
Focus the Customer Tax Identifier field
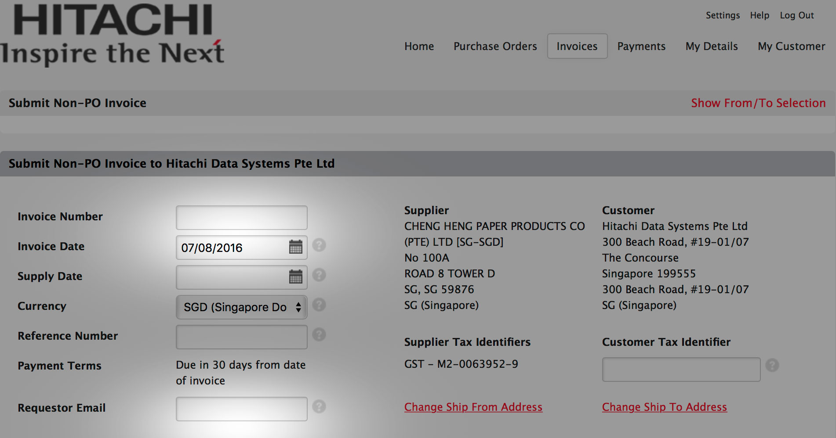click(x=681, y=370)
